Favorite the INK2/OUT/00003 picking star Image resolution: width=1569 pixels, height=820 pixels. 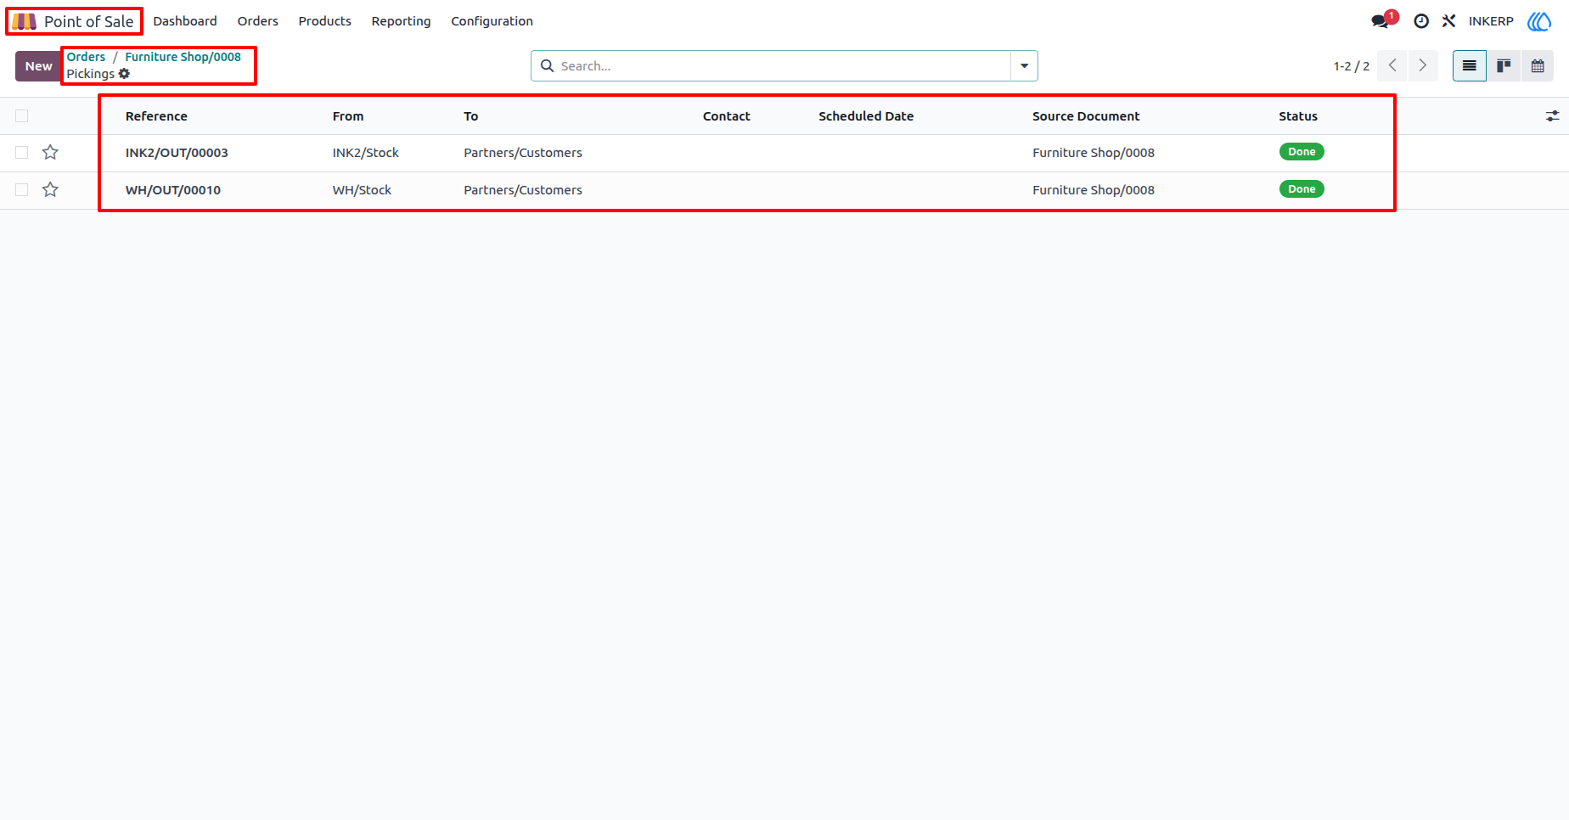[50, 153]
